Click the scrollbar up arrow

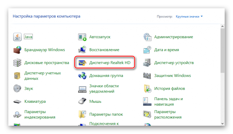pyautogui.click(x=223, y=26)
